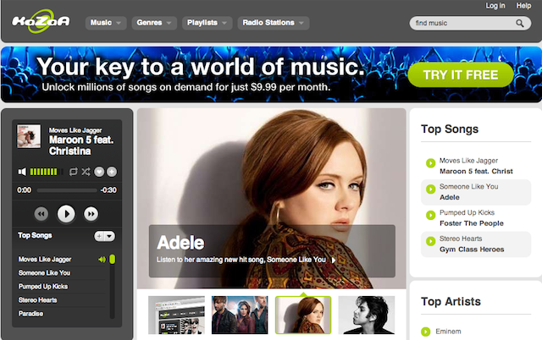Skip to previous track with rewind button
Viewport: 542px width, 340px height.
point(41,214)
